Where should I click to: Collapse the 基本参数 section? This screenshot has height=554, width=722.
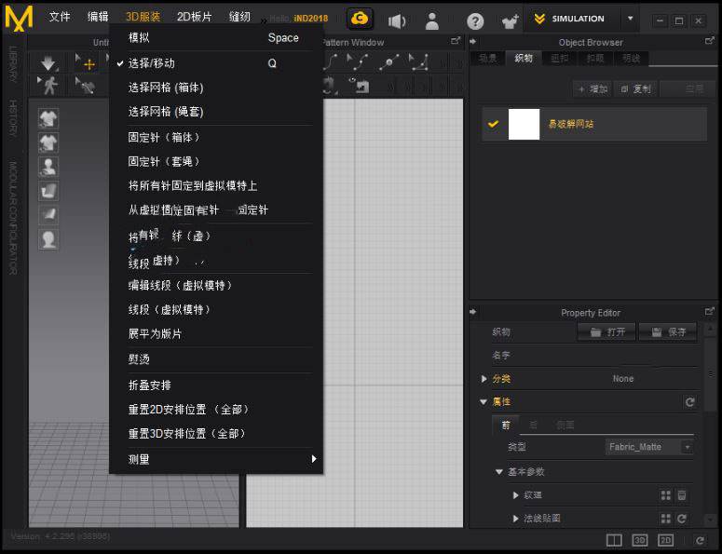coord(499,472)
